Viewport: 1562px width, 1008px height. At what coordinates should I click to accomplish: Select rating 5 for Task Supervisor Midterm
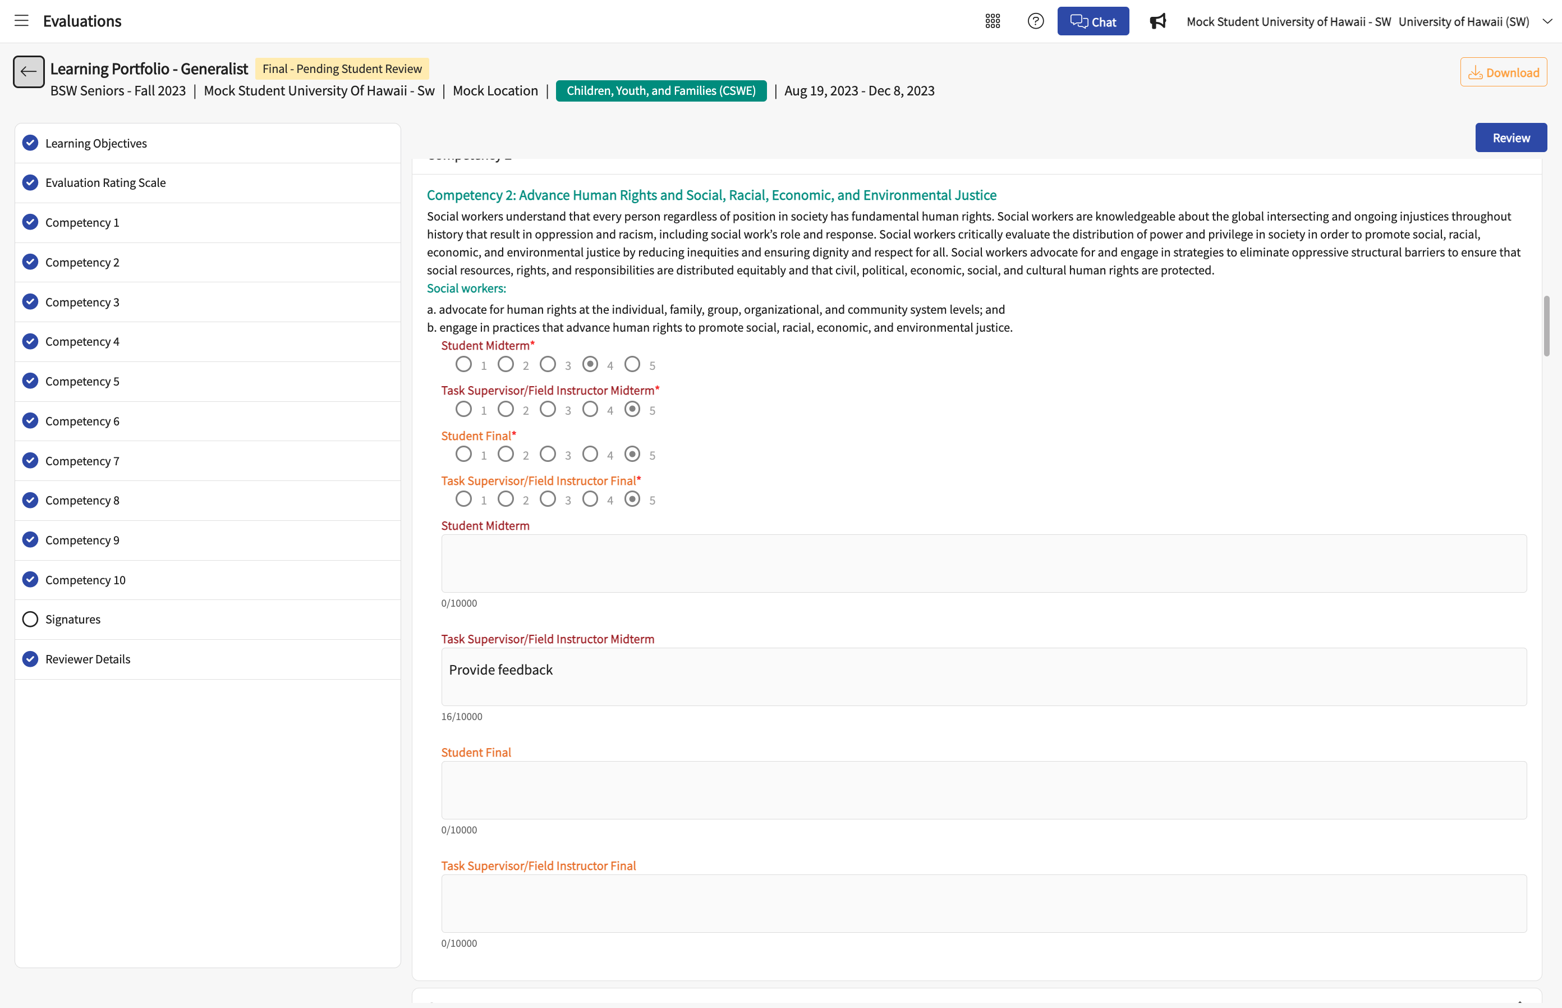point(632,409)
